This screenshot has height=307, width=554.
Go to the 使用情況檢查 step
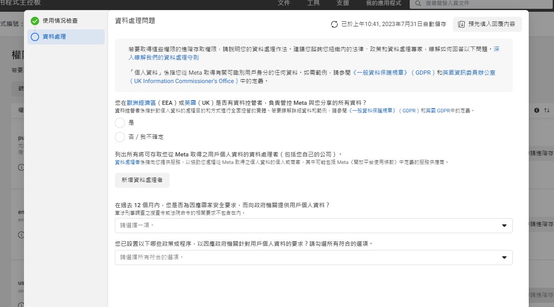tap(66, 21)
